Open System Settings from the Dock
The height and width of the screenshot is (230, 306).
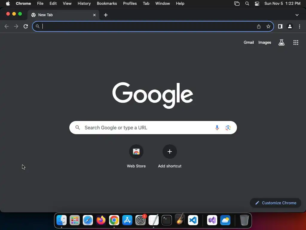(140, 220)
